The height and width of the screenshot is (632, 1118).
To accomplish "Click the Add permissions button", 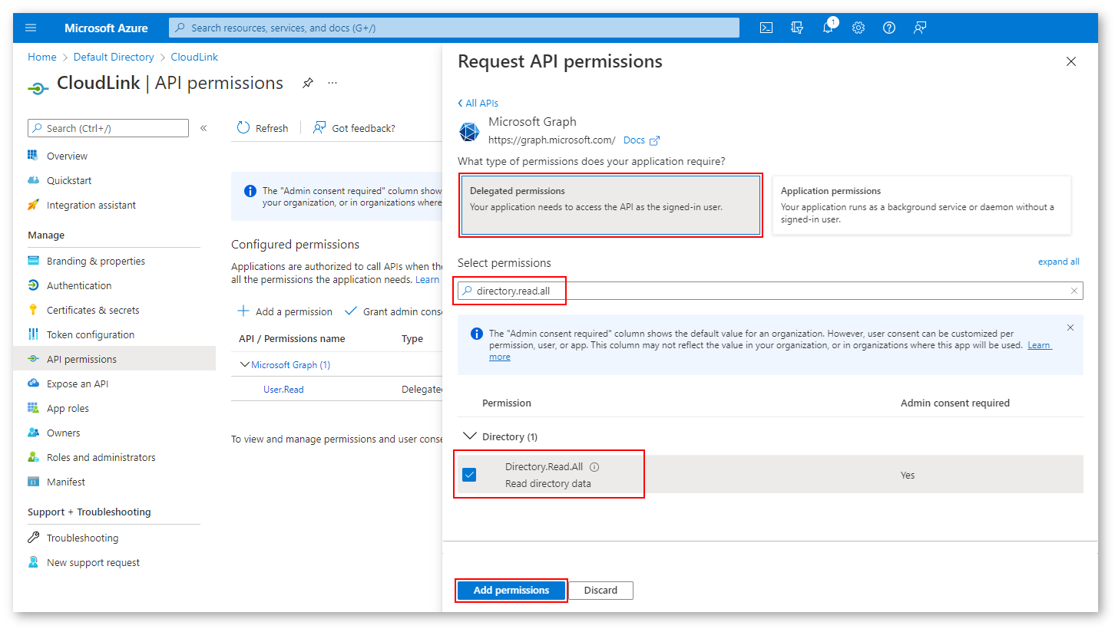I will point(511,591).
